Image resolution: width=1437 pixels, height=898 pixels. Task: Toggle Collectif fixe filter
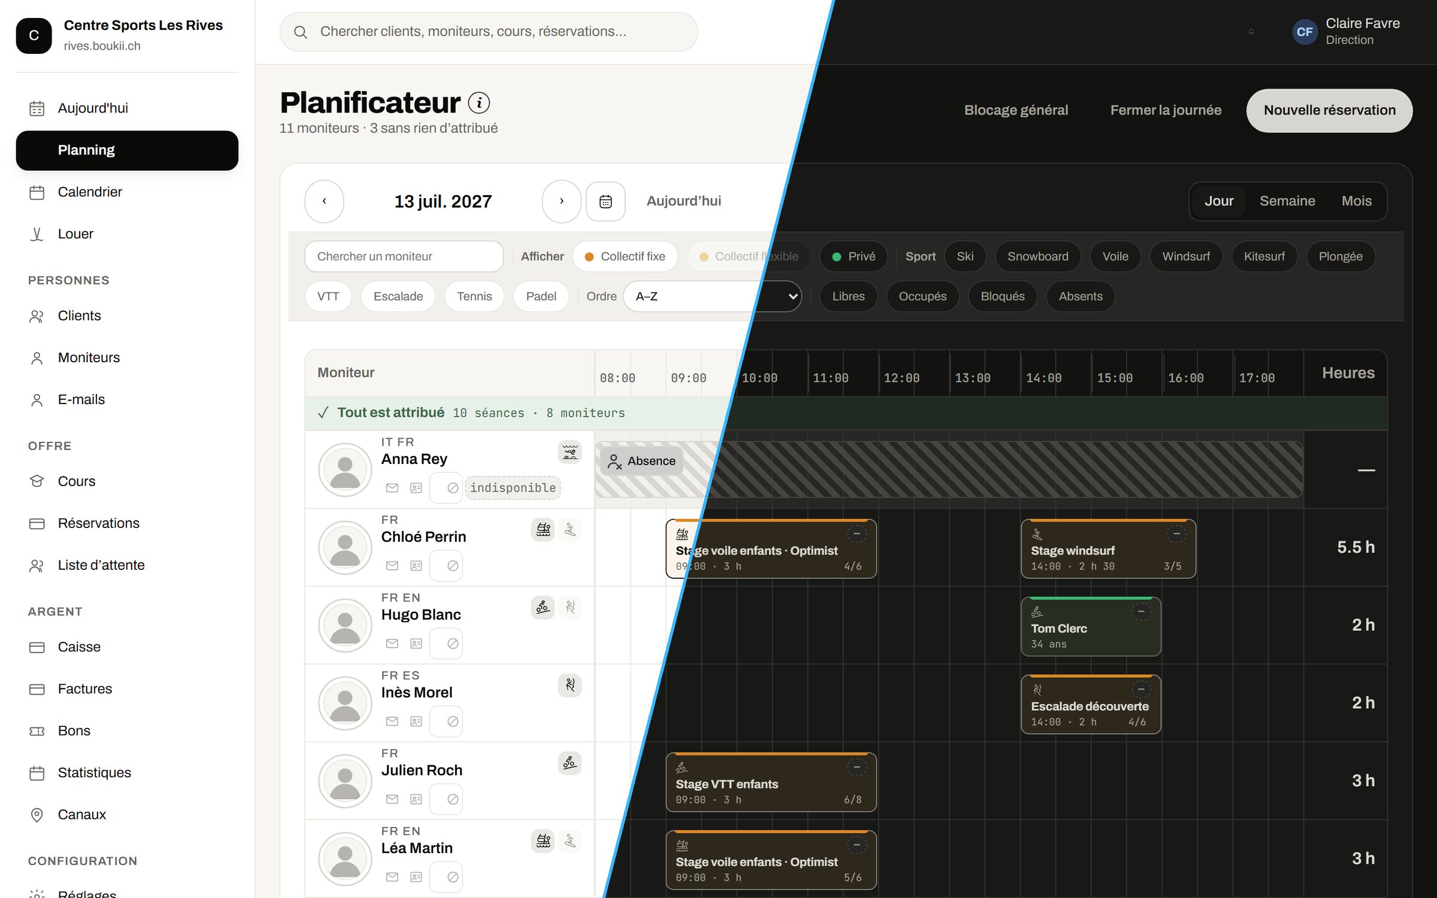coord(625,256)
